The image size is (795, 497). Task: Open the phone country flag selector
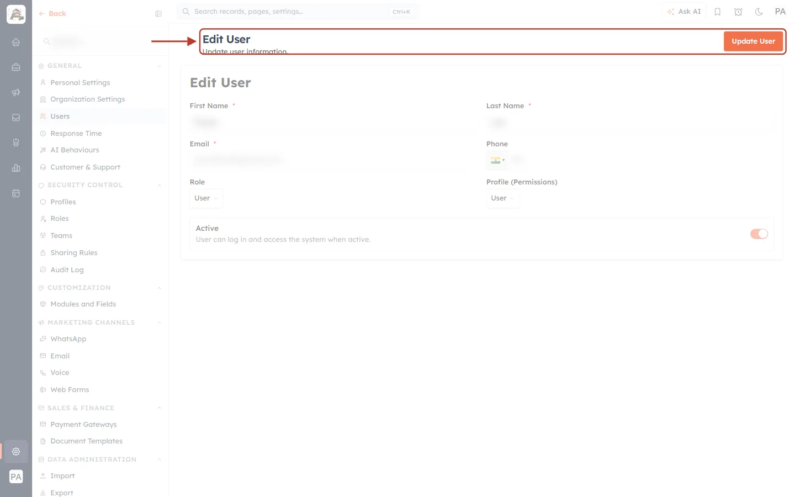(497, 160)
